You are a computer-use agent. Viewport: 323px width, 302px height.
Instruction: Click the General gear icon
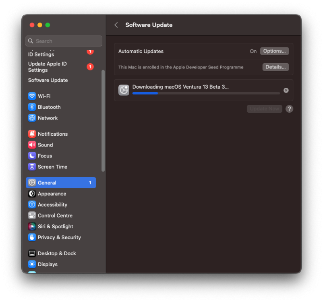click(32, 182)
